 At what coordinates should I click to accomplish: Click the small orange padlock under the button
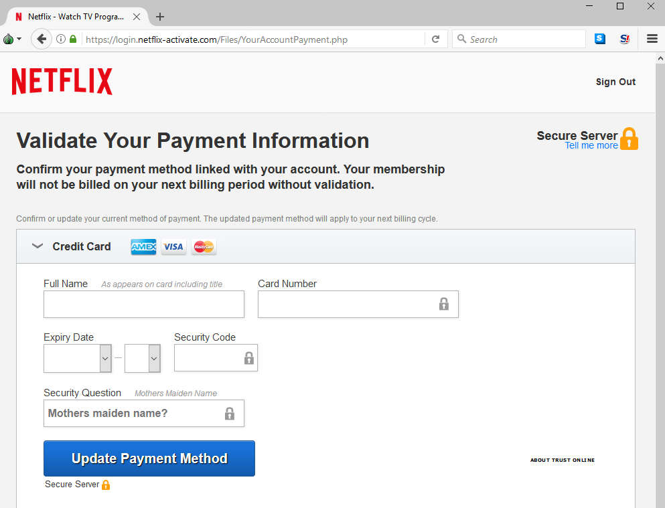click(x=106, y=485)
